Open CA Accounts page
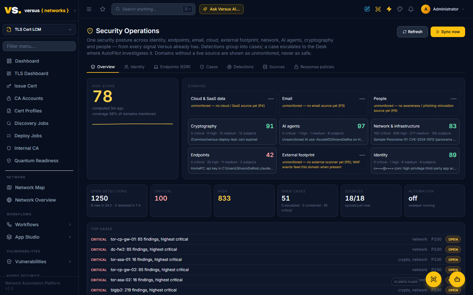 point(39,98)
